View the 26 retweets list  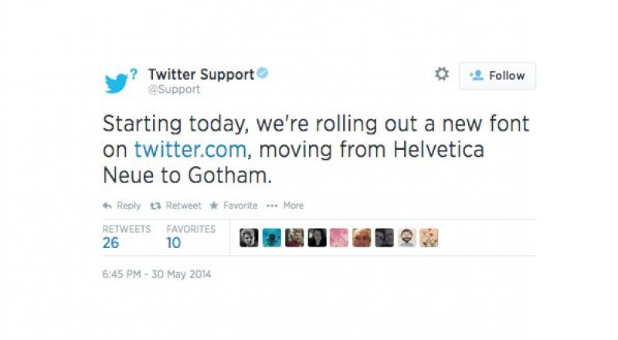pyautogui.click(x=111, y=243)
